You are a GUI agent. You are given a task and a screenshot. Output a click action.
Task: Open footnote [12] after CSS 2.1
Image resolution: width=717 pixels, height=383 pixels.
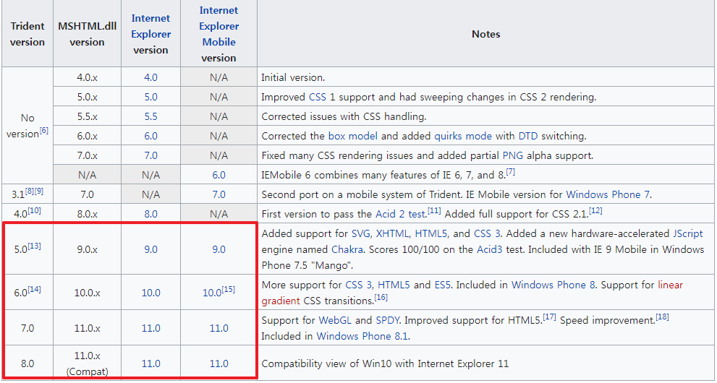pos(596,210)
